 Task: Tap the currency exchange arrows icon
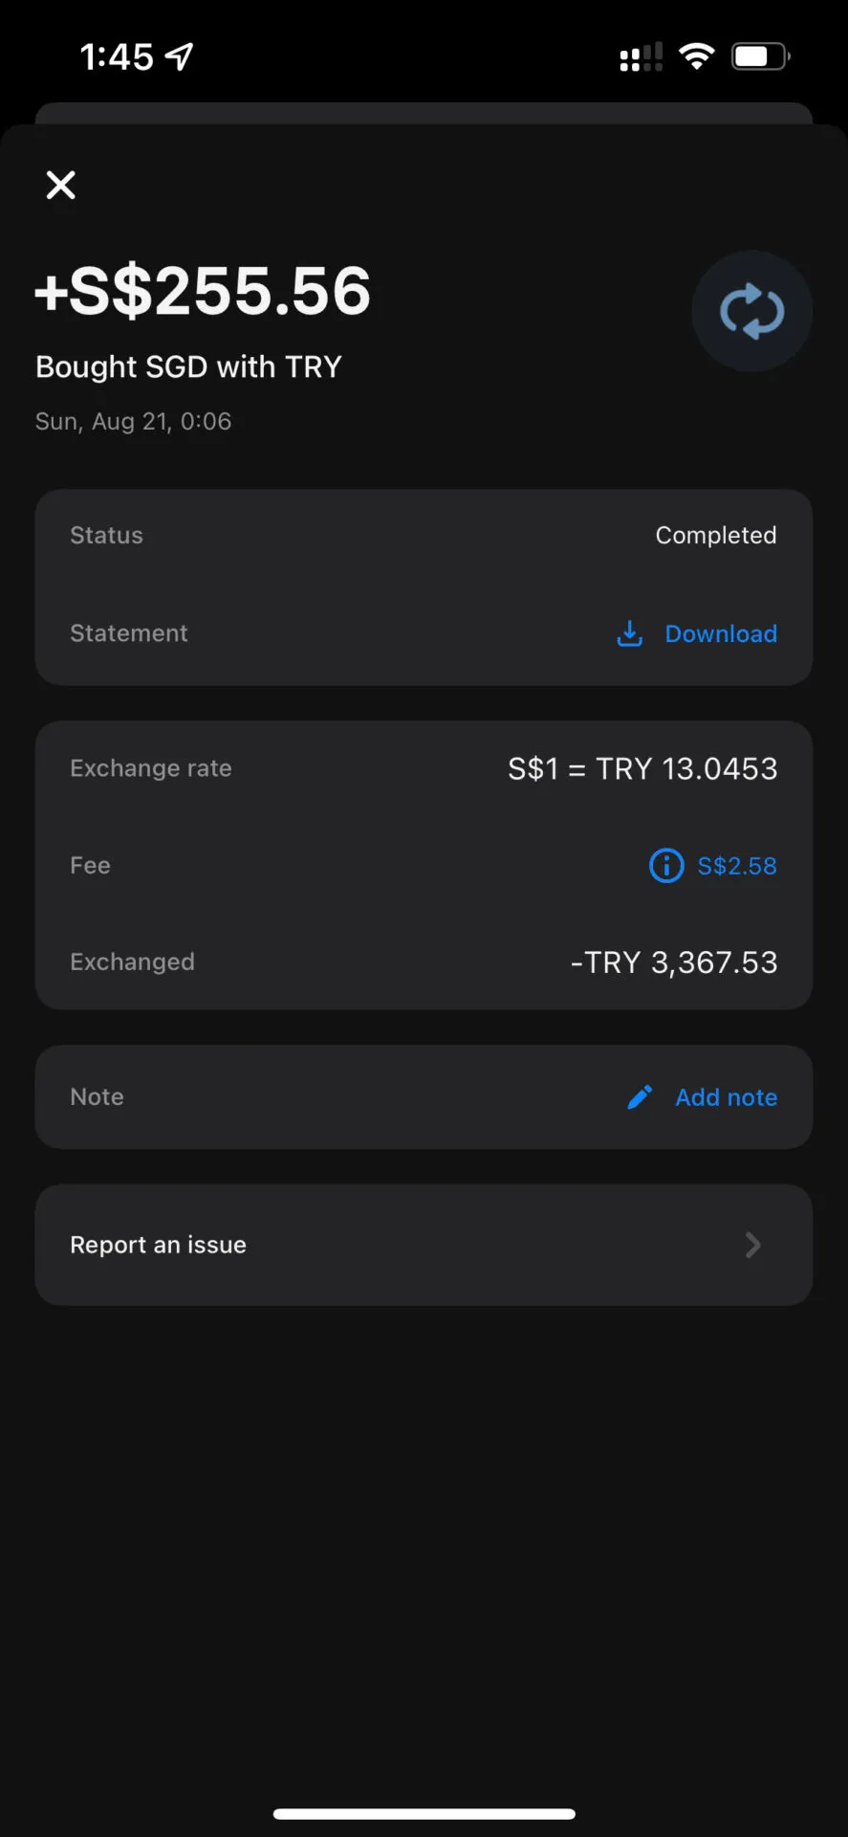pyautogui.click(x=751, y=312)
